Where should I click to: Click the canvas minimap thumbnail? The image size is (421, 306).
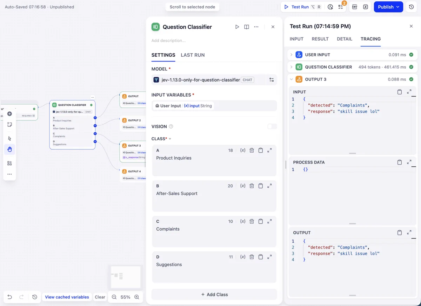(x=126, y=277)
